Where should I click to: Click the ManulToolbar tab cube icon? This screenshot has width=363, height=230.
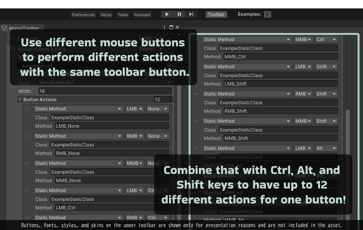[5, 28]
